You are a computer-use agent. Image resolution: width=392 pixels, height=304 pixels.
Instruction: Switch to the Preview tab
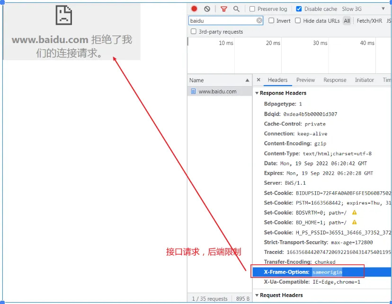pos(305,80)
